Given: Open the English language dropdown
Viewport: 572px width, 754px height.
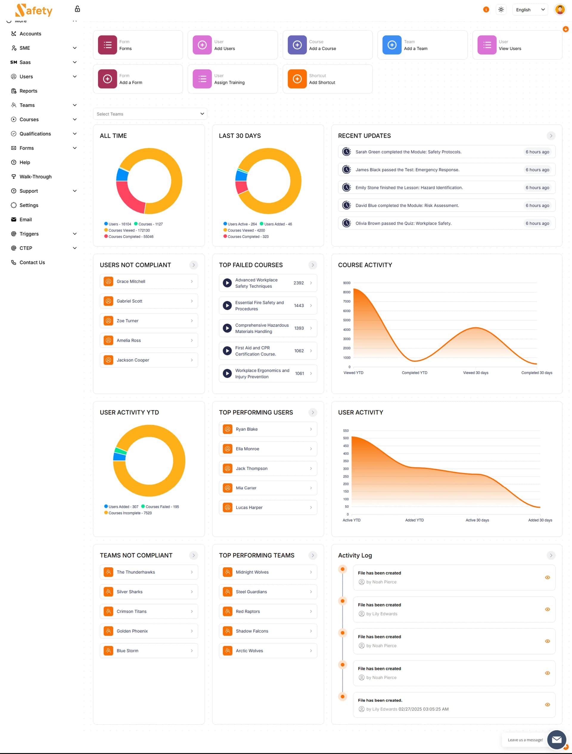Looking at the screenshot, I should coord(530,10).
